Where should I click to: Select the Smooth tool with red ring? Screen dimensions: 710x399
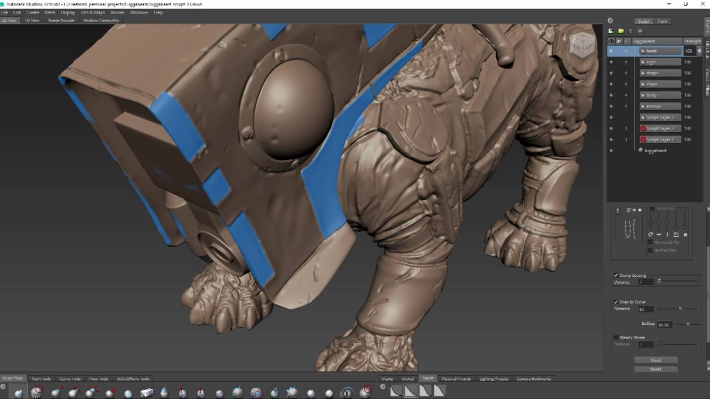tap(37, 392)
